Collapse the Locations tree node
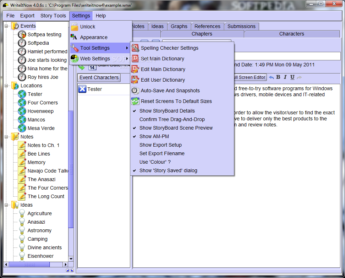Screen dimensions: 345x278 [6, 86]
